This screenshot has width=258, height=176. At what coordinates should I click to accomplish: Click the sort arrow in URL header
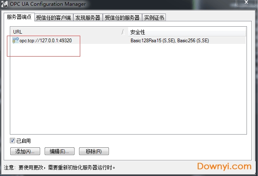[x=123, y=32]
